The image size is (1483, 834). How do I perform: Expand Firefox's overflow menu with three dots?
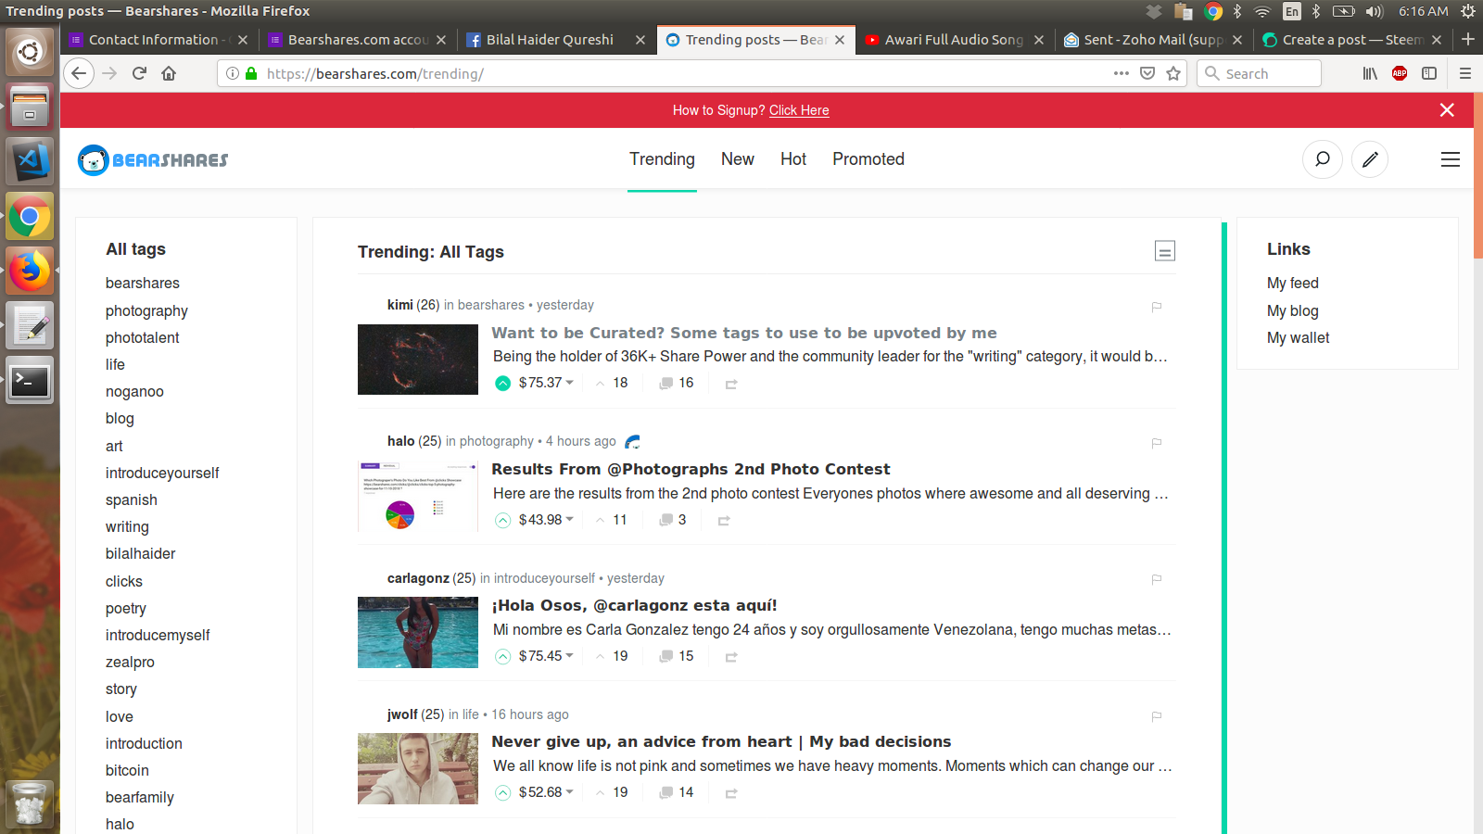(x=1121, y=73)
